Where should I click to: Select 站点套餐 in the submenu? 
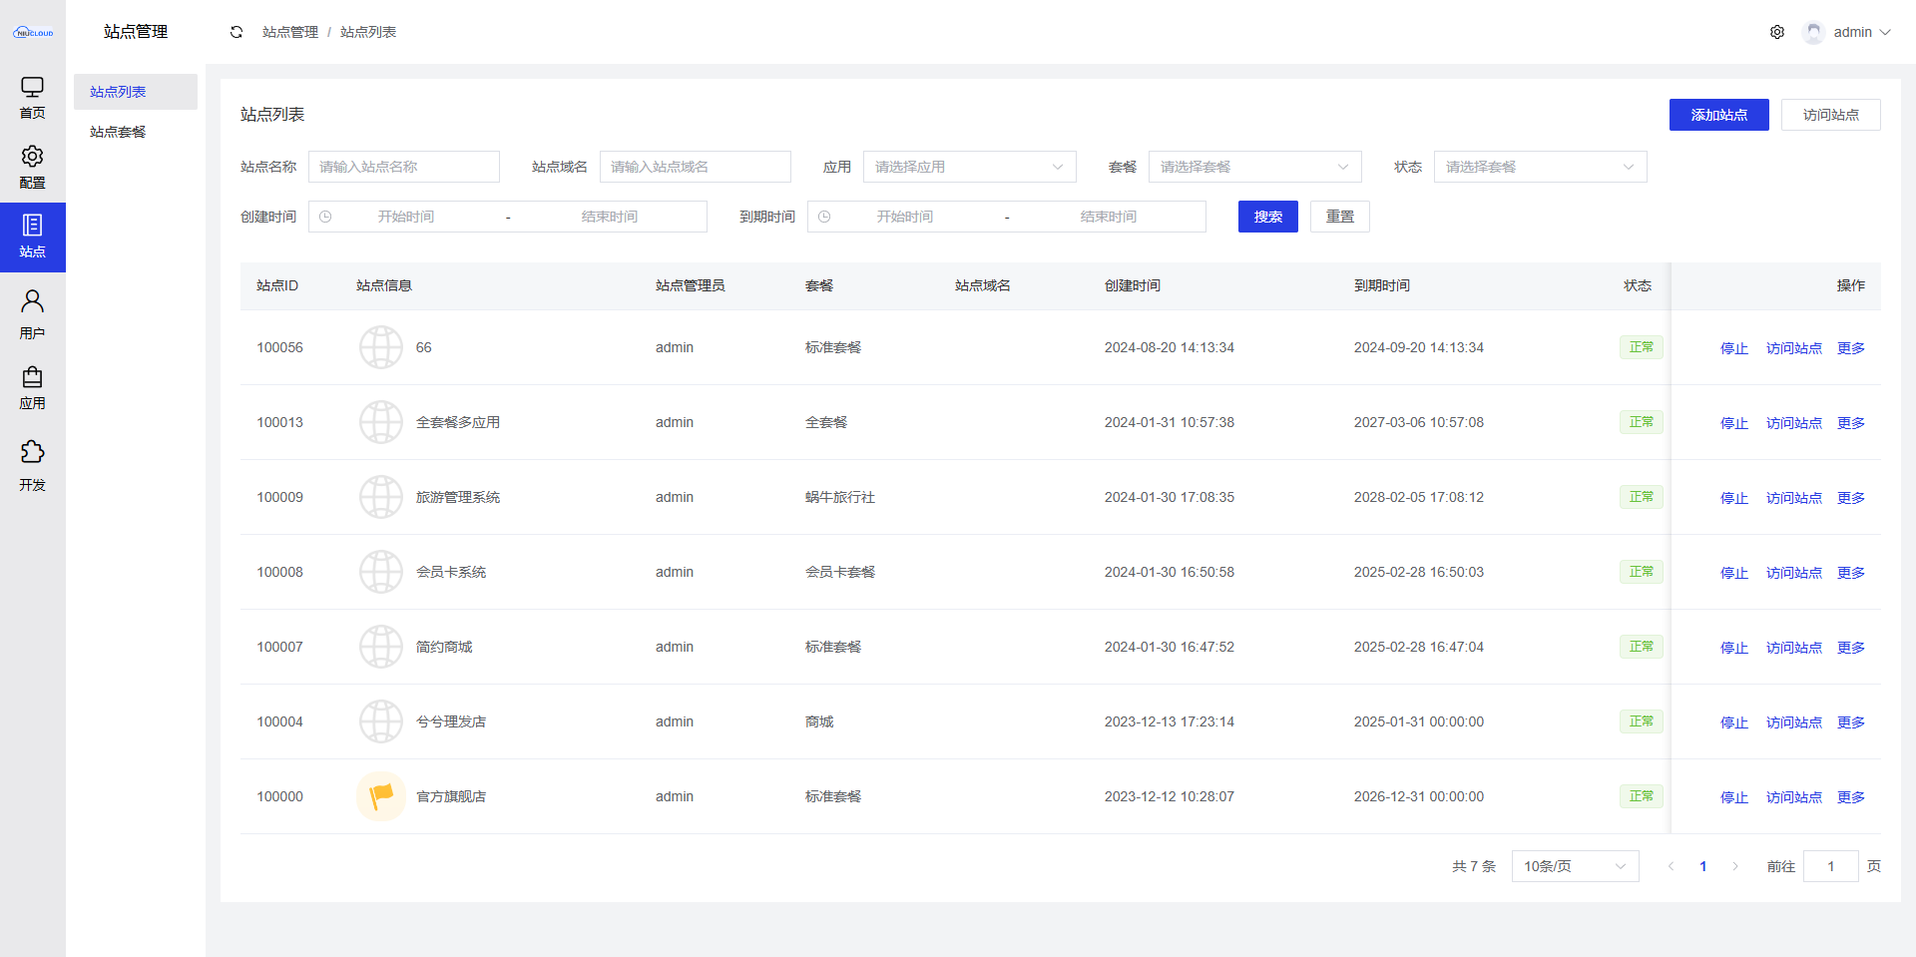tap(136, 132)
